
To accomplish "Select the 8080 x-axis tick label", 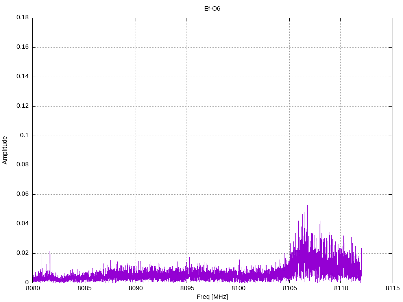I will click(32, 289).
